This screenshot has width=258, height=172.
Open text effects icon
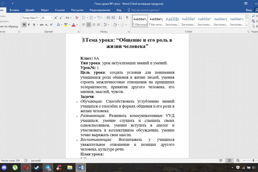58,25
